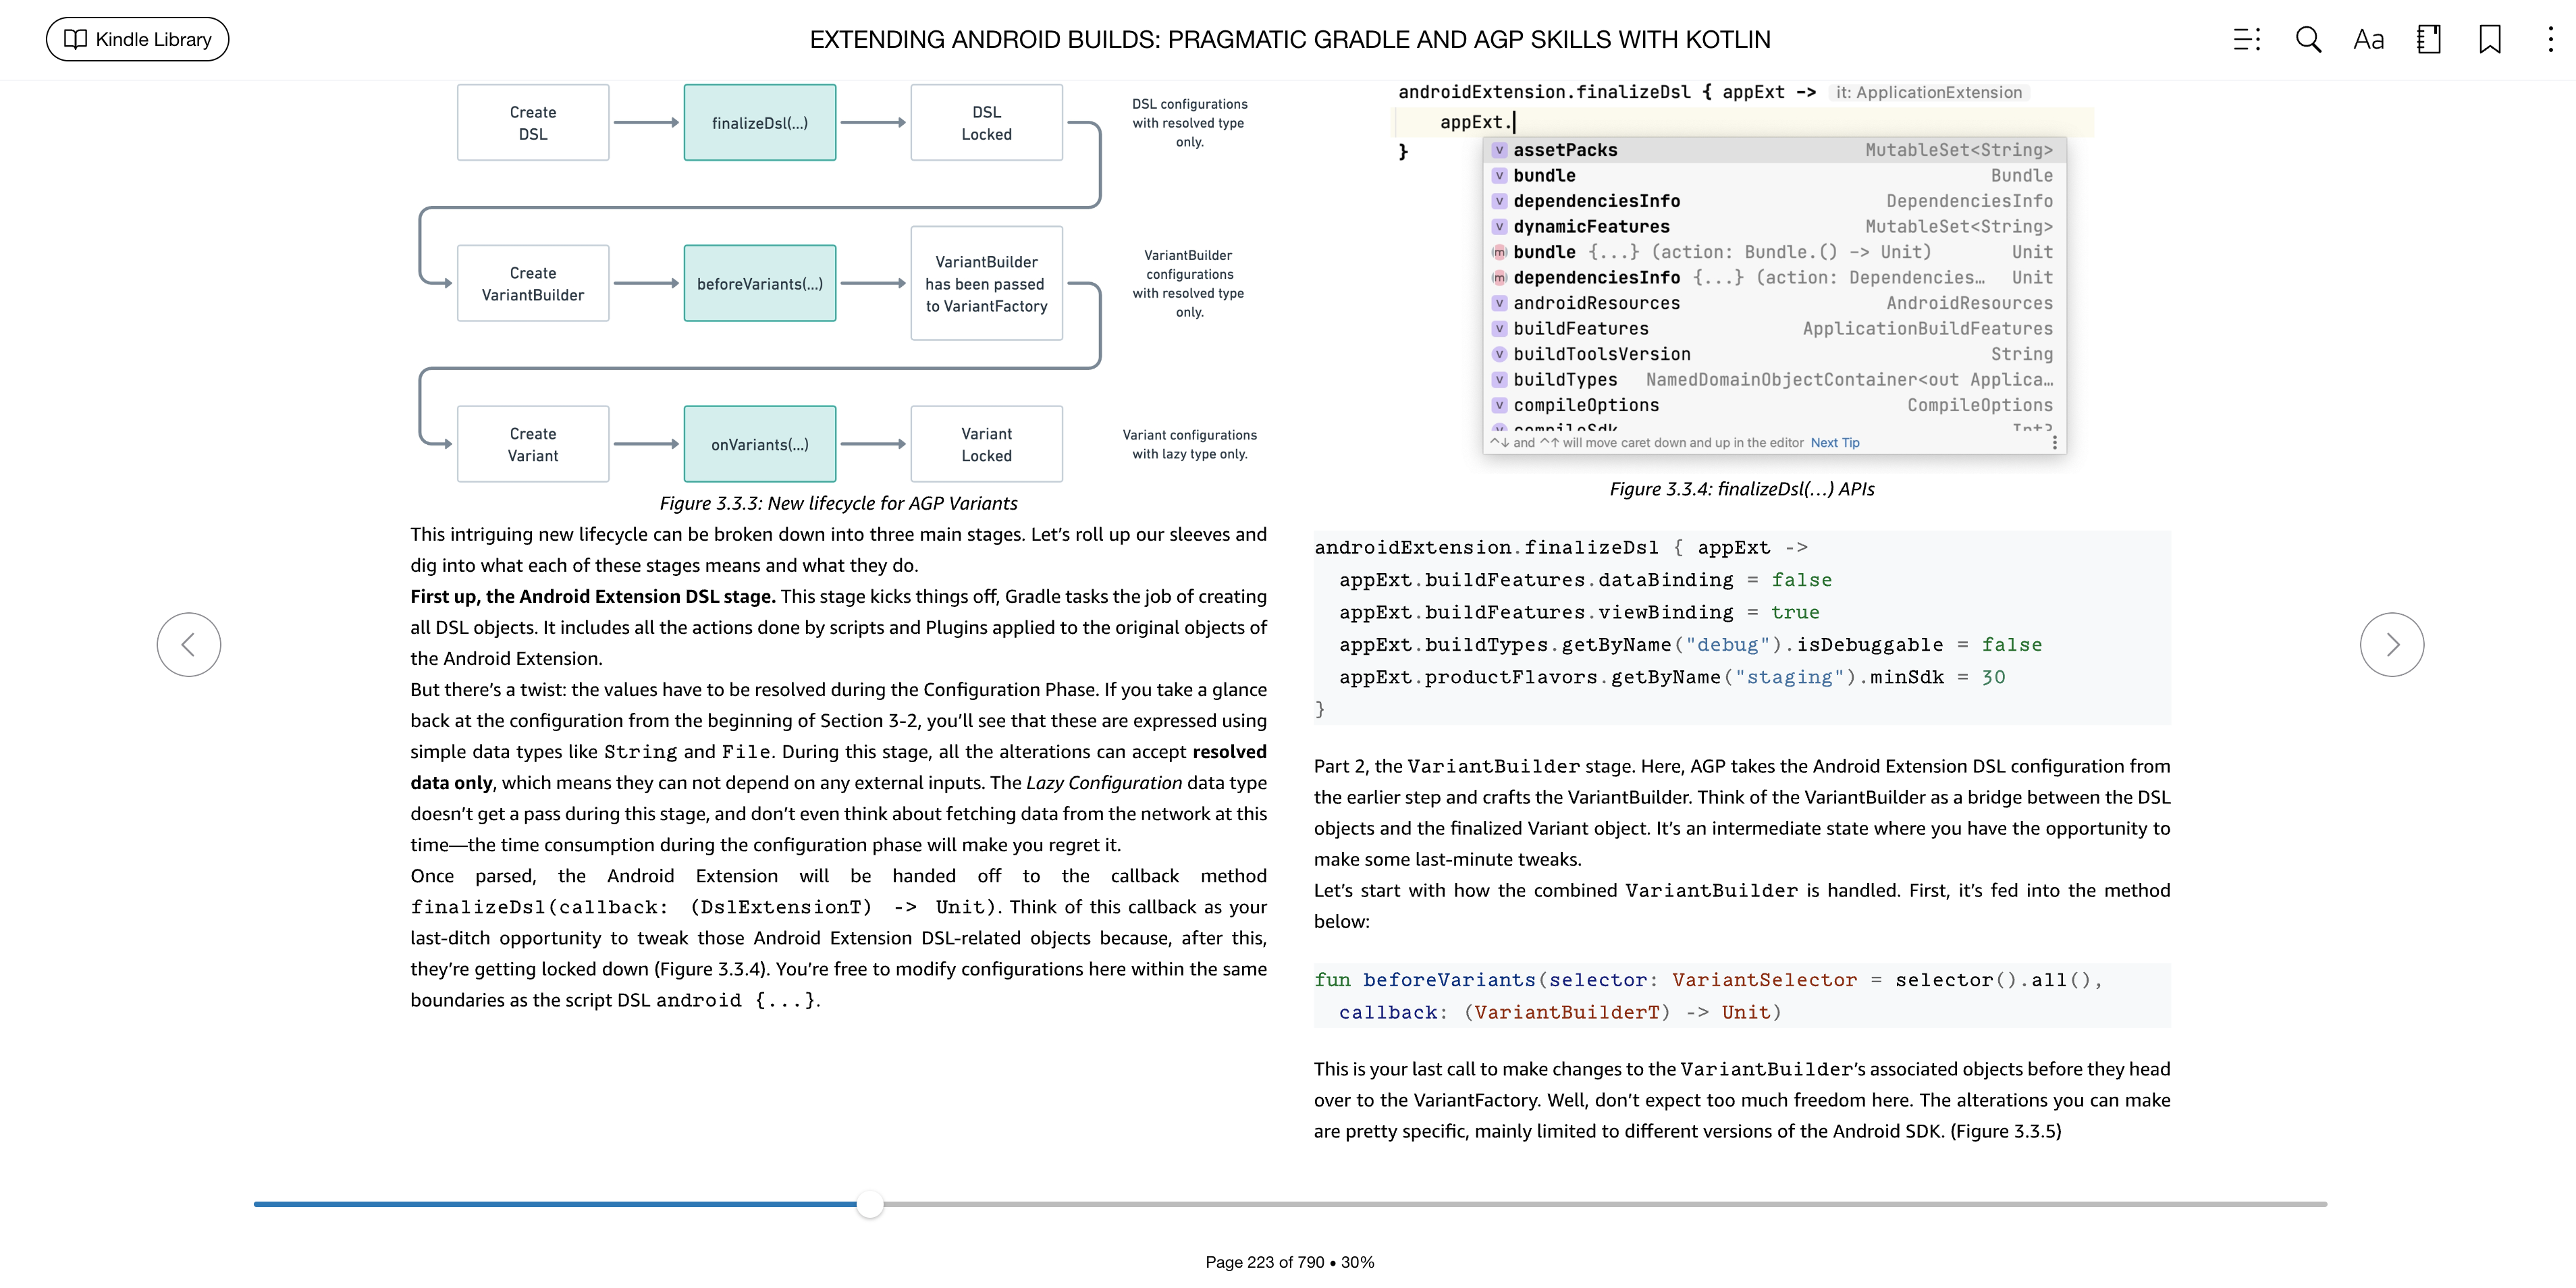This screenshot has width=2576, height=1288.
Task: Open the search icon in the toolbar
Action: 2308,39
